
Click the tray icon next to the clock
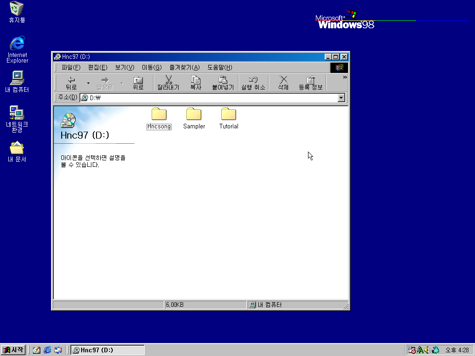point(435,350)
